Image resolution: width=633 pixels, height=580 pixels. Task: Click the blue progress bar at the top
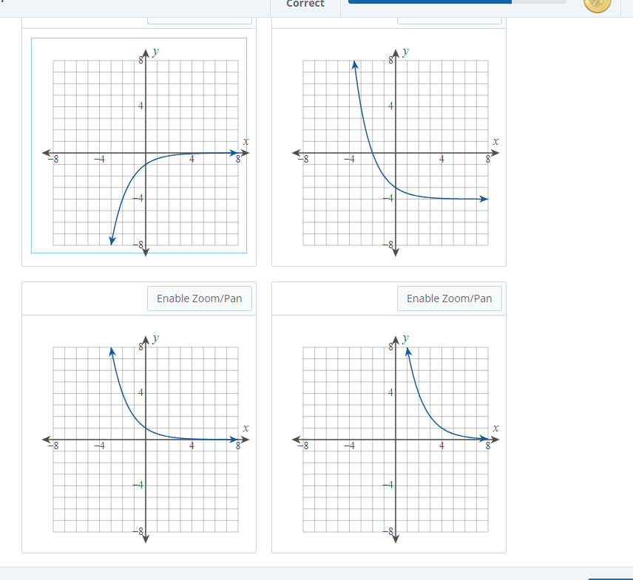429,2
